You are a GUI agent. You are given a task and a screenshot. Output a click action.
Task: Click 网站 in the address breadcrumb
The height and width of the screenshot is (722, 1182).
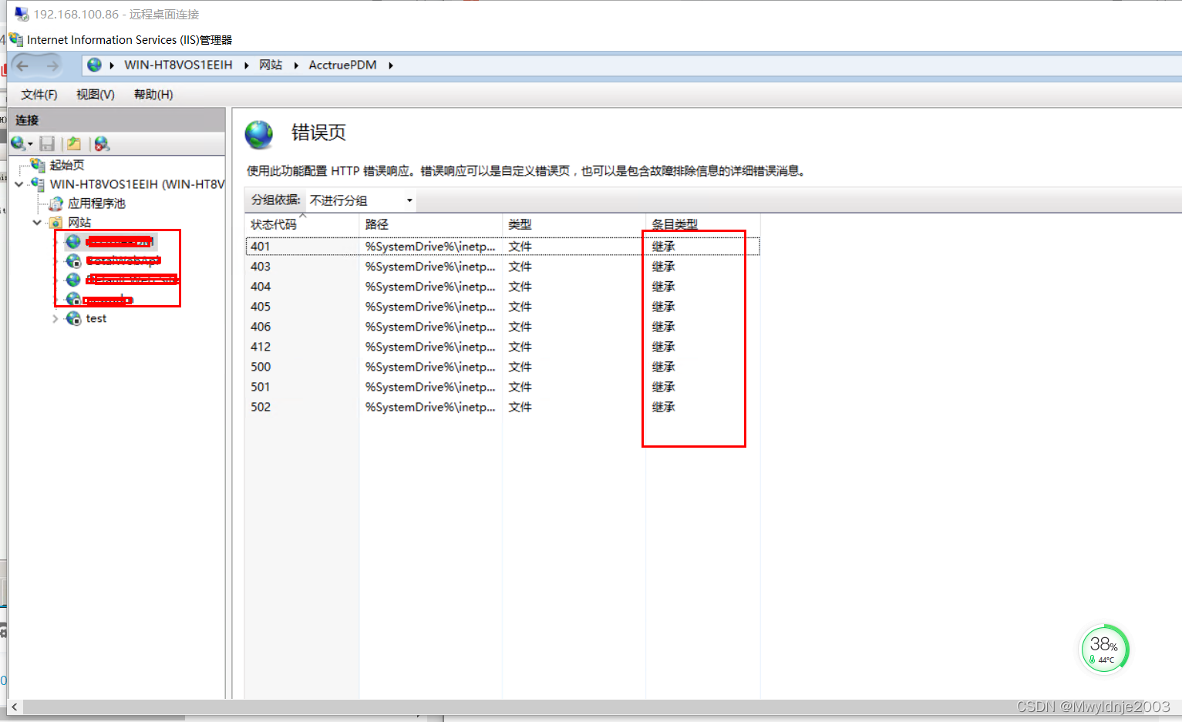click(x=271, y=65)
